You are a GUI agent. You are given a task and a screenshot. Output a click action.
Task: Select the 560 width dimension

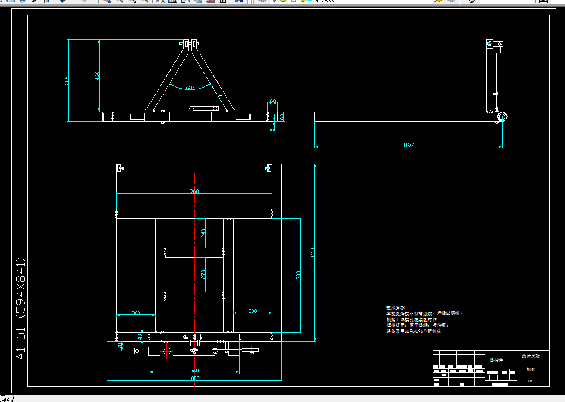point(194,370)
